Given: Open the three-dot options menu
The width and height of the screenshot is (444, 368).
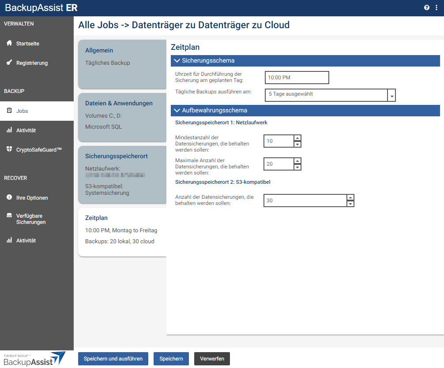Looking at the screenshot, I should tap(436, 8).
